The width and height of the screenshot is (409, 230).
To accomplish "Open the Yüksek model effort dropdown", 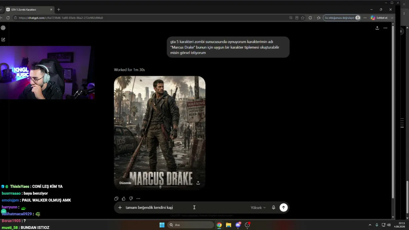I will [x=258, y=208].
